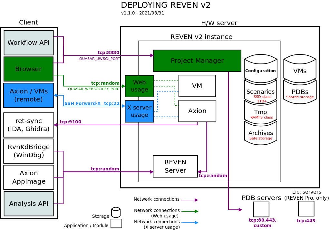330x230 pixels.
Task: Click the Web usage module
Action: 139,86
